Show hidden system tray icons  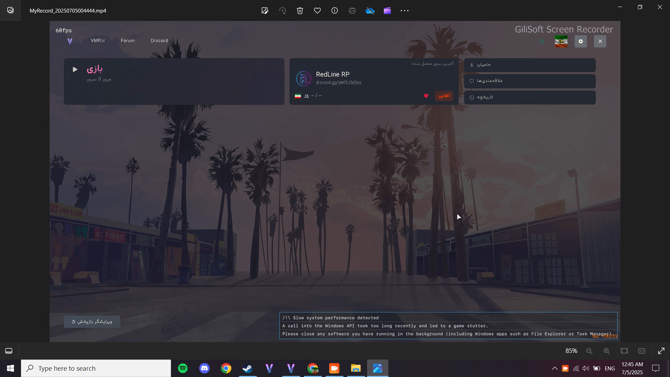(554, 368)
